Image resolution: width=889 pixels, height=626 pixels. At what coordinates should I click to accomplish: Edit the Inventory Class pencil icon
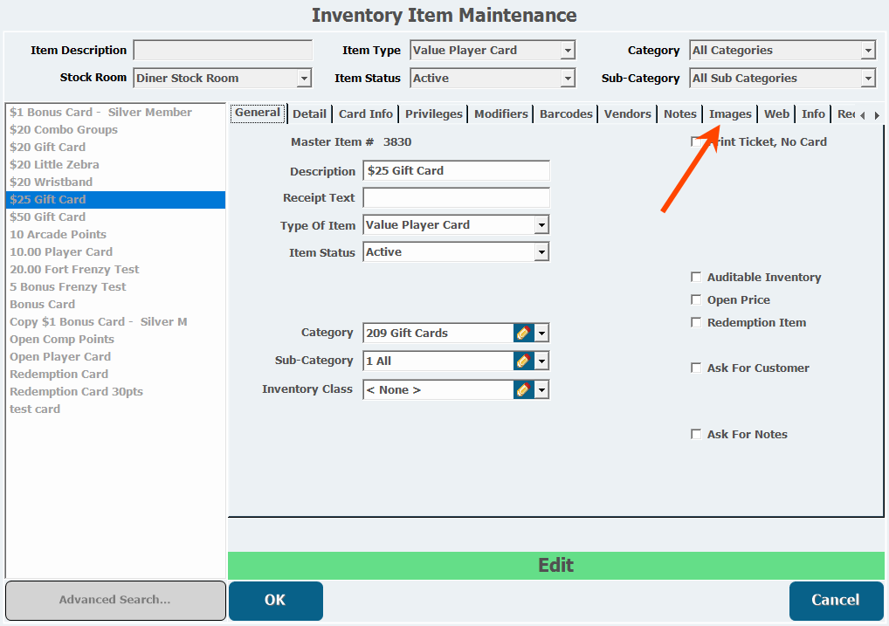point(523,389)
